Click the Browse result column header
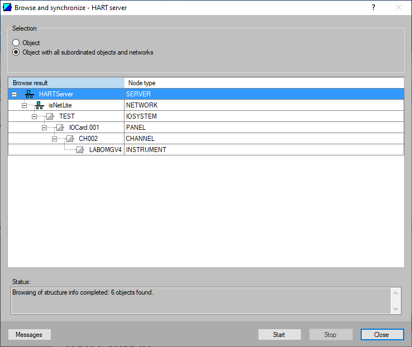 coord(66,83)
